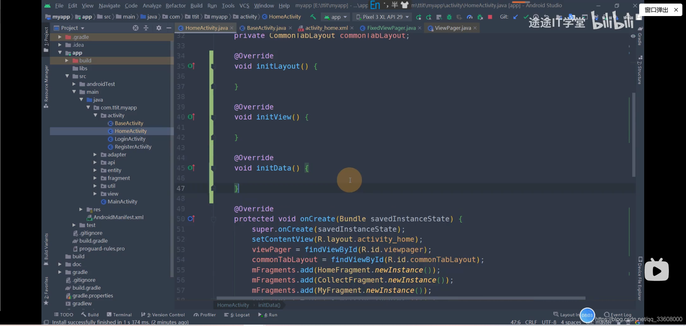The width and height of the screenshot is (686, 326).
Task: Click override gutter icon on line 50
Action: click(x=191, y=219)
